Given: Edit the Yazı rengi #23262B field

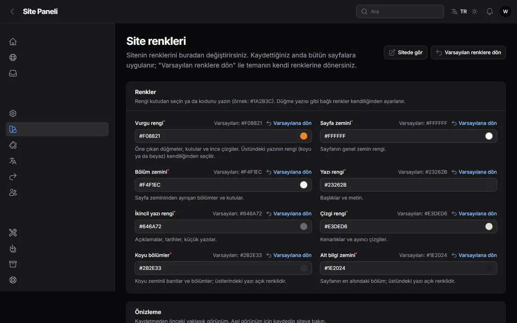Looking at the screenshot, I should [408, 185].
